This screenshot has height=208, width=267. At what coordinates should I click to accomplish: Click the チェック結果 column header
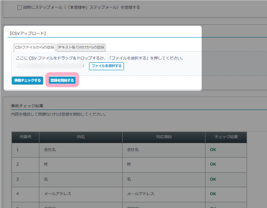226,137
